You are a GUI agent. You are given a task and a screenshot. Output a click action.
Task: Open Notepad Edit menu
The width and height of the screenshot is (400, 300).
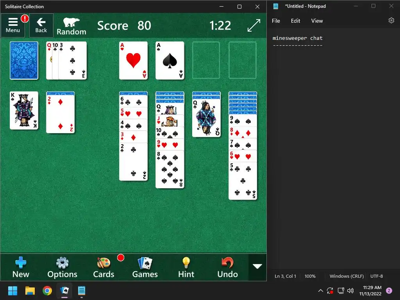click(x=295, y=21)
